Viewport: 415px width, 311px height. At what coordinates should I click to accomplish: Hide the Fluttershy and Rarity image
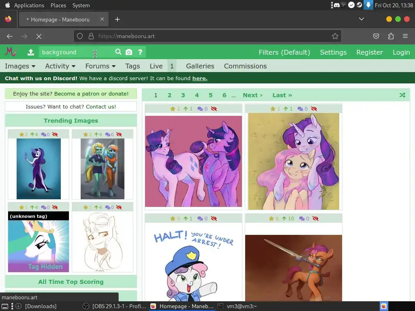[x=314, y=109]
